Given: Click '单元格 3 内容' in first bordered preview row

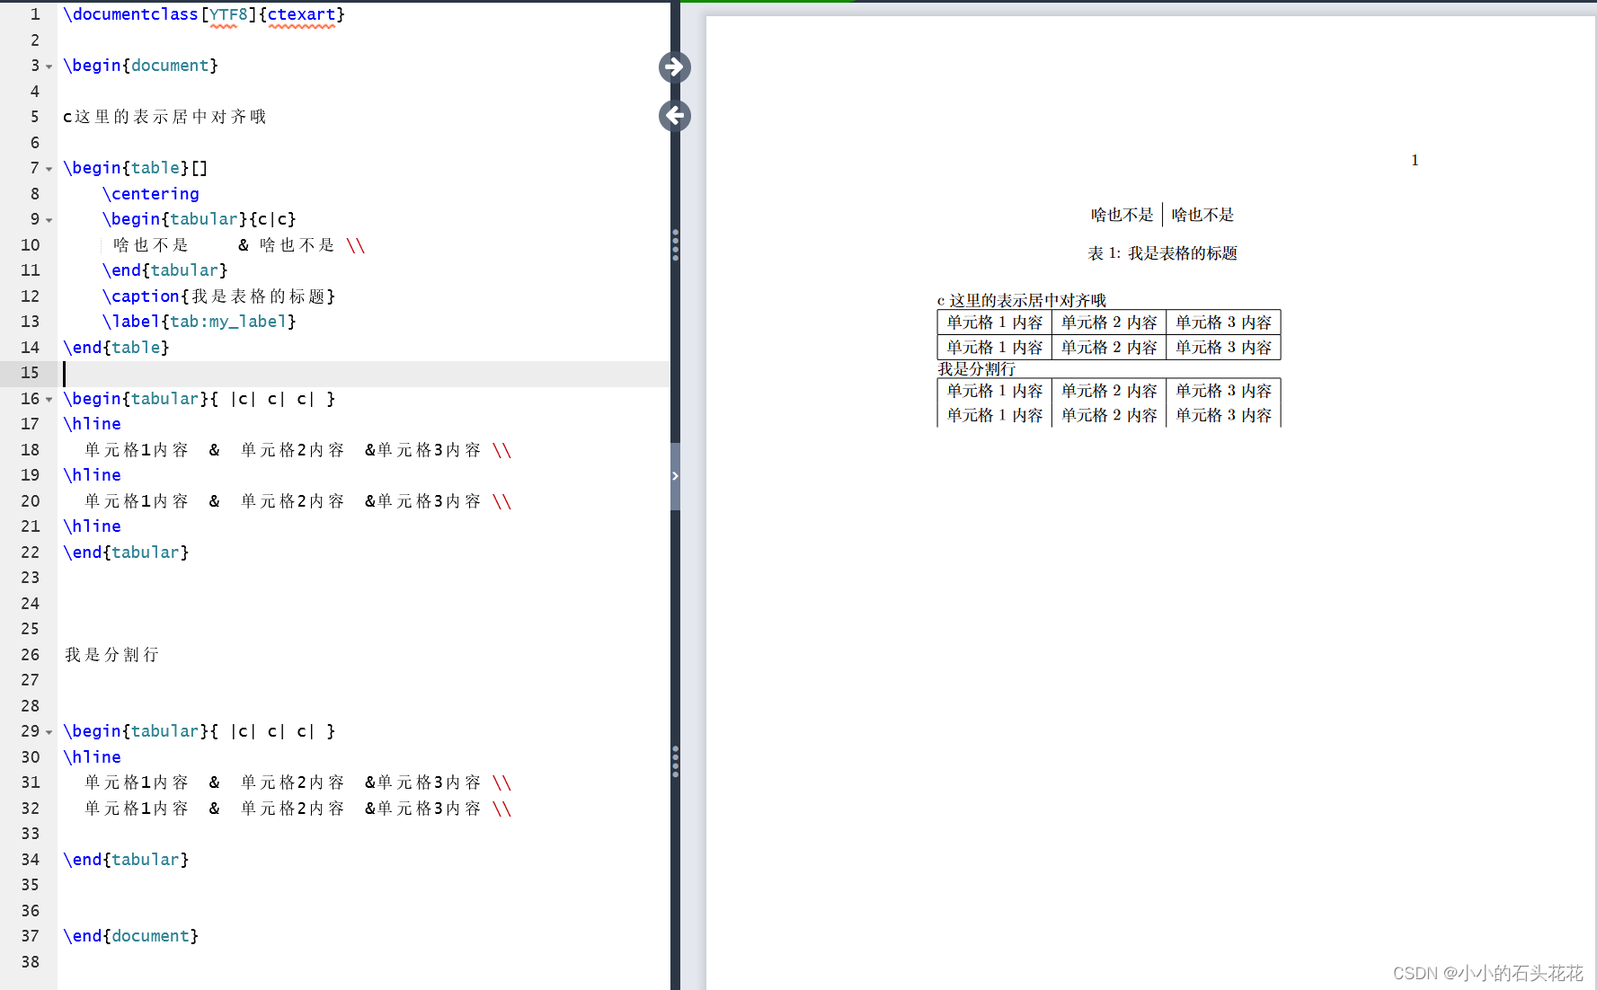Looking at the screenshot, I should click(1224, 323).
